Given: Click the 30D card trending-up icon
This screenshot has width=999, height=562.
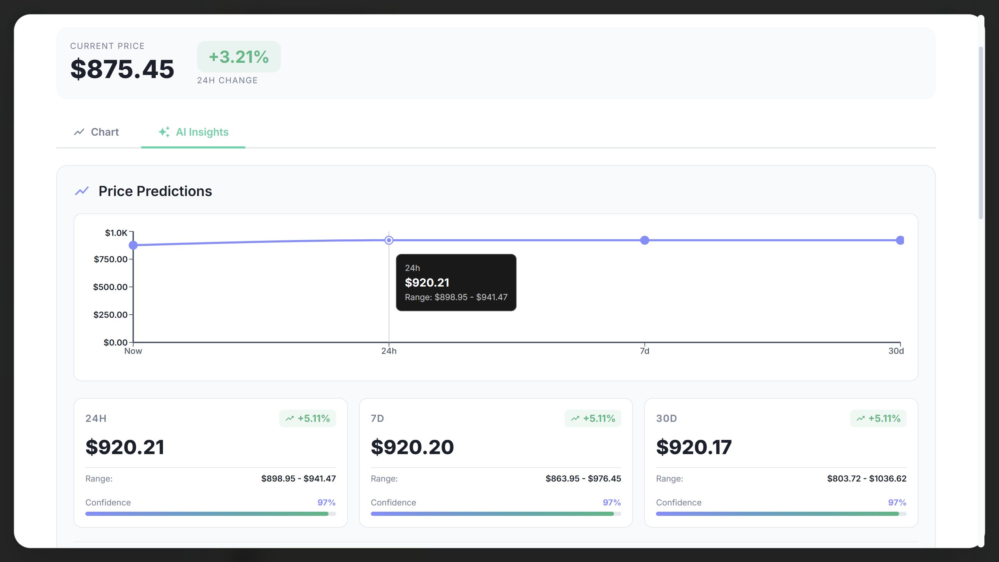Looking at the screenshot, I should pyautogui.click(x=861, y=418).
